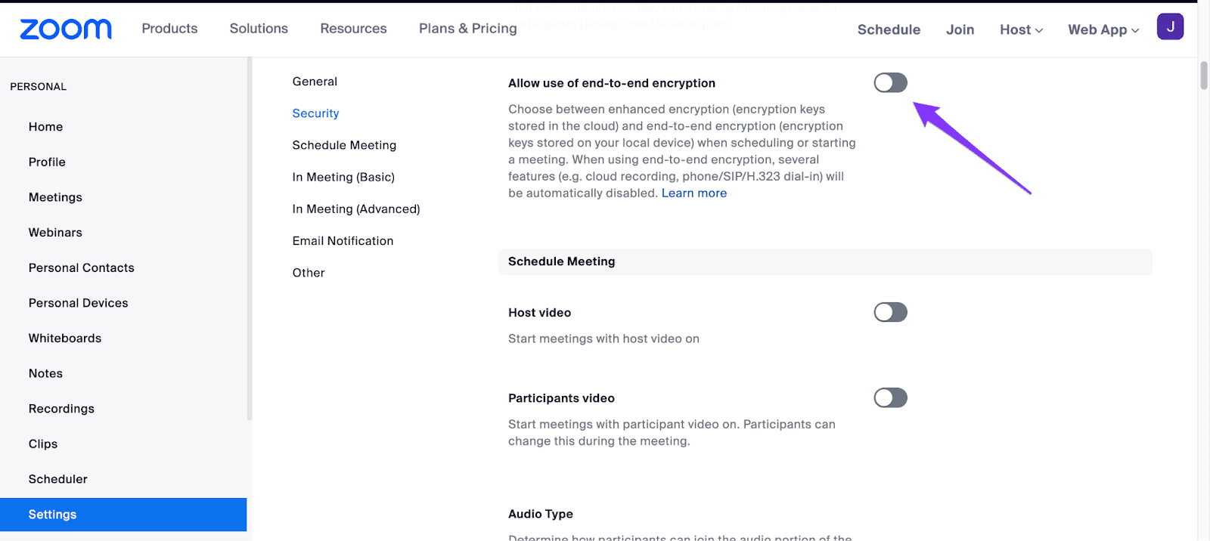Open the Products menu
Image resolution: width=1210 pixels, height=541 pixels.
tap(169, 29)
